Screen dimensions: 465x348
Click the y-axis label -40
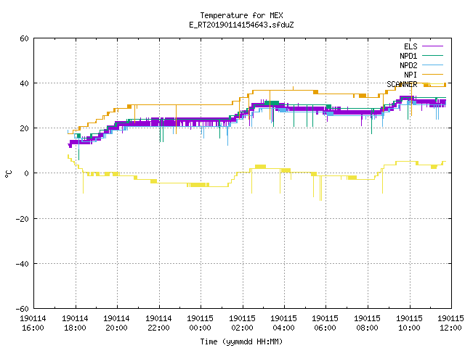coord(23,264)
